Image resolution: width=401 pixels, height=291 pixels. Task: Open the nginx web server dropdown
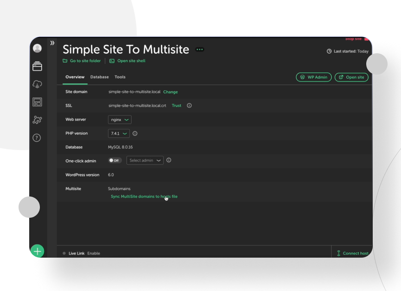click(120, 120)
